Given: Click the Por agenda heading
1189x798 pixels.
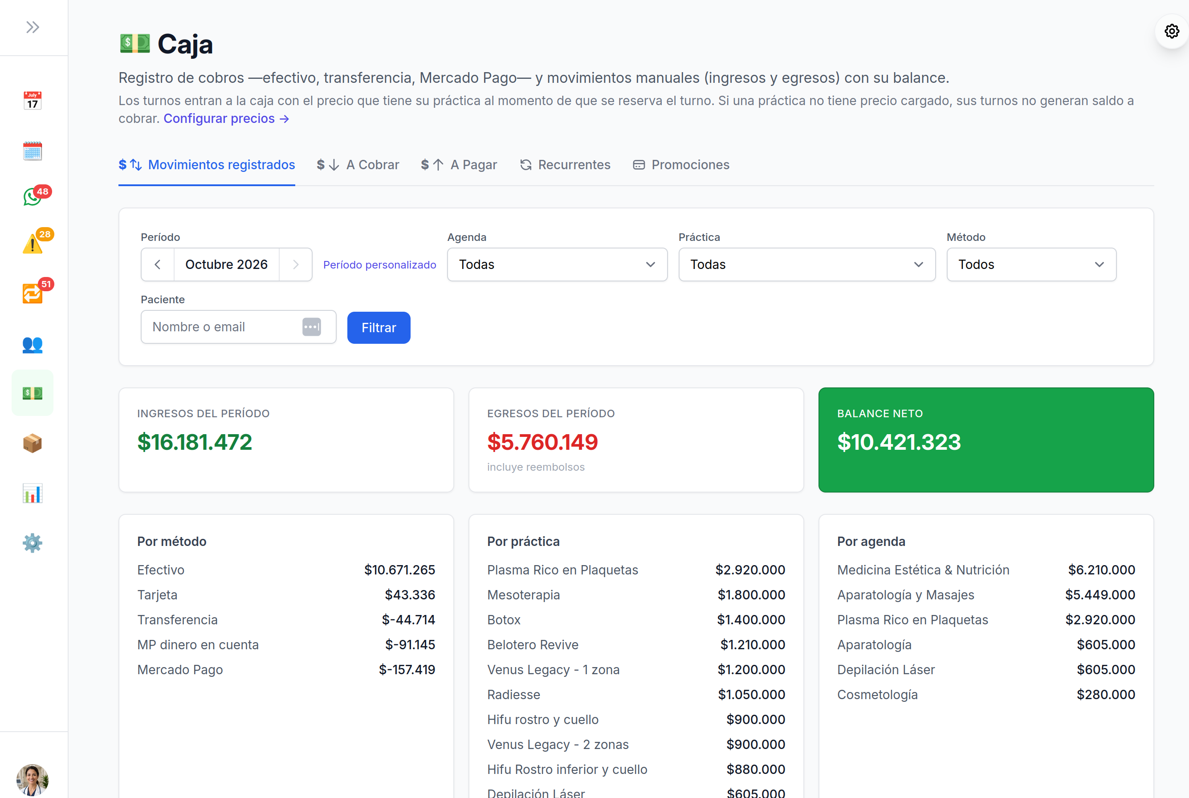Looking at the screenshot, I should (x=871, y=541).
